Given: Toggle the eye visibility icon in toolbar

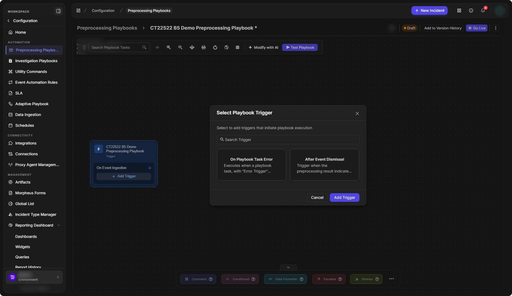Looking at the screenshot, I should 157,47.
